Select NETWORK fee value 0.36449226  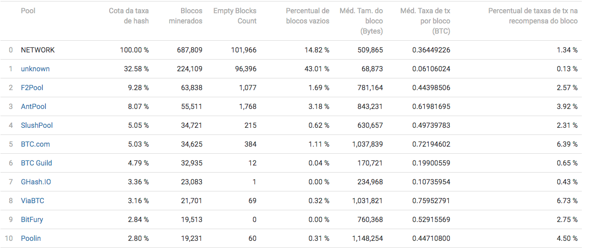click(431, 50)
